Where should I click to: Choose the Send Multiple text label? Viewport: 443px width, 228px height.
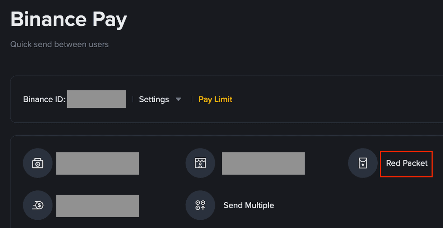pos(248,205)
